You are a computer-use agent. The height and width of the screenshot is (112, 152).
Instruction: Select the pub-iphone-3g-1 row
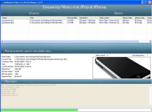pyautogui.click(x=76, y=21)
